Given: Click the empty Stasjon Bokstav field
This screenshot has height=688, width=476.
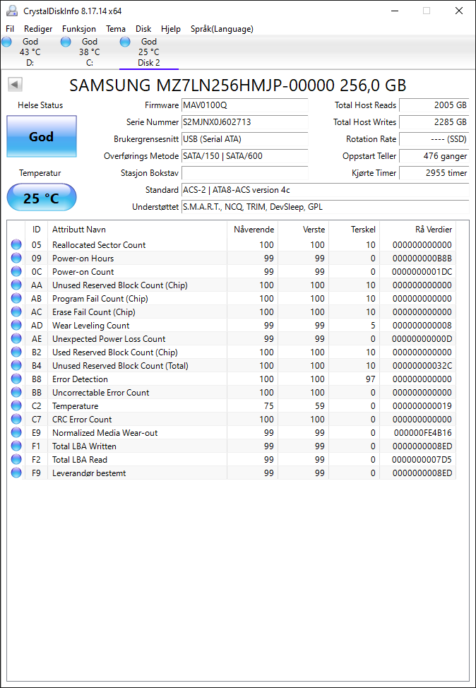Looking at the screenshot, I should tap(245, 173).
